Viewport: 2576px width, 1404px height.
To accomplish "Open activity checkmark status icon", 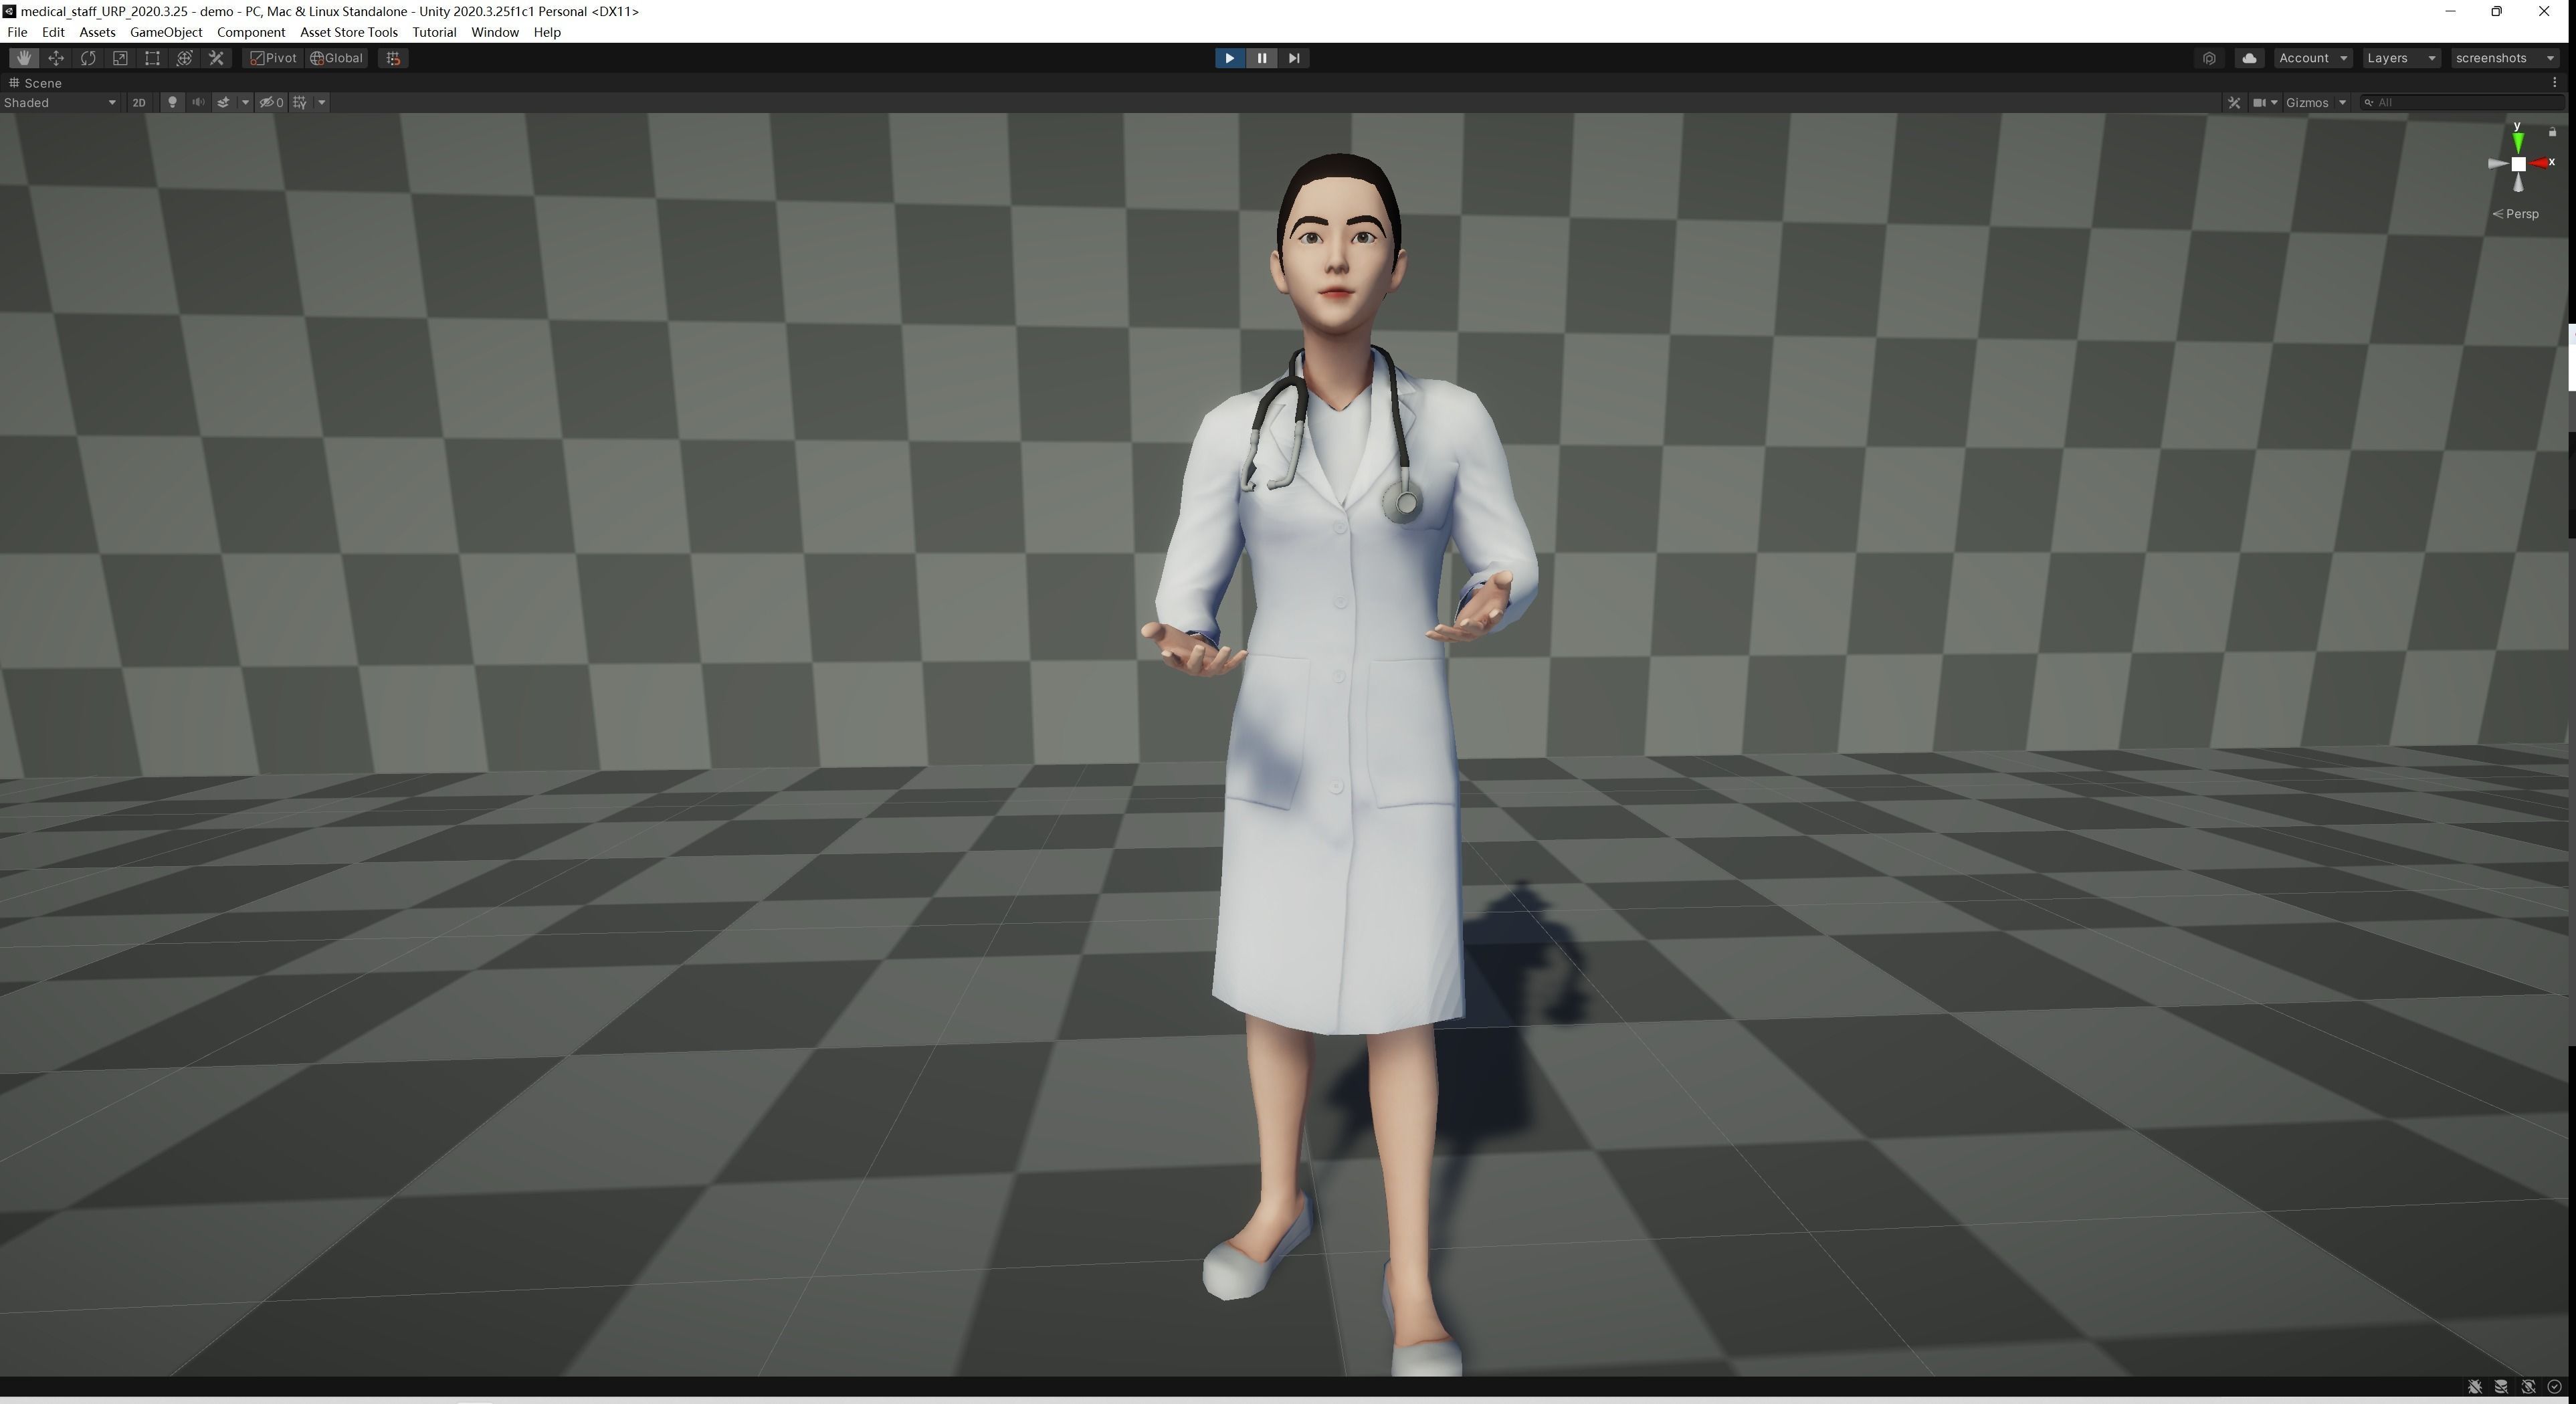I will point(2555,1387).
